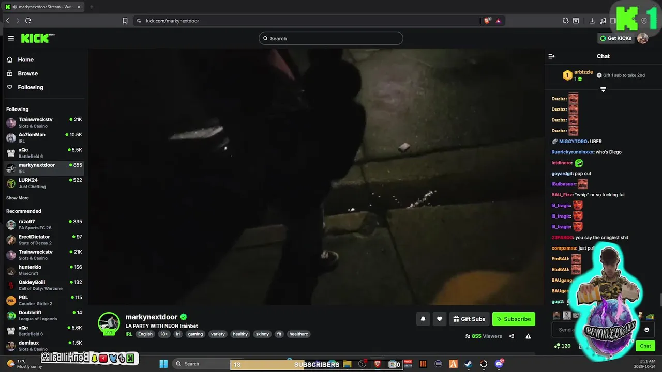Select the gaming tag
The width and height of the screenshot is (662, 372).
point(195,334)
